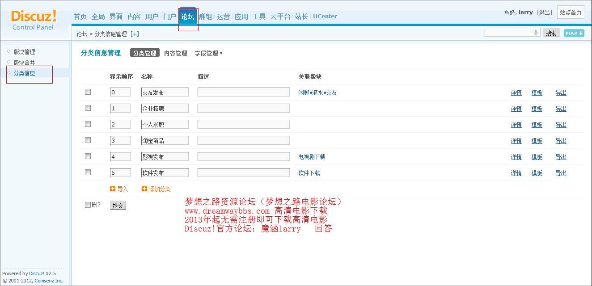Switch to the 分类管理 tab

tap(145, 53)
